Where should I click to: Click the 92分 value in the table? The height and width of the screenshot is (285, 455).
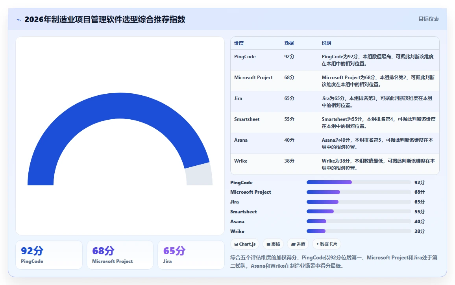pos(289,57)
